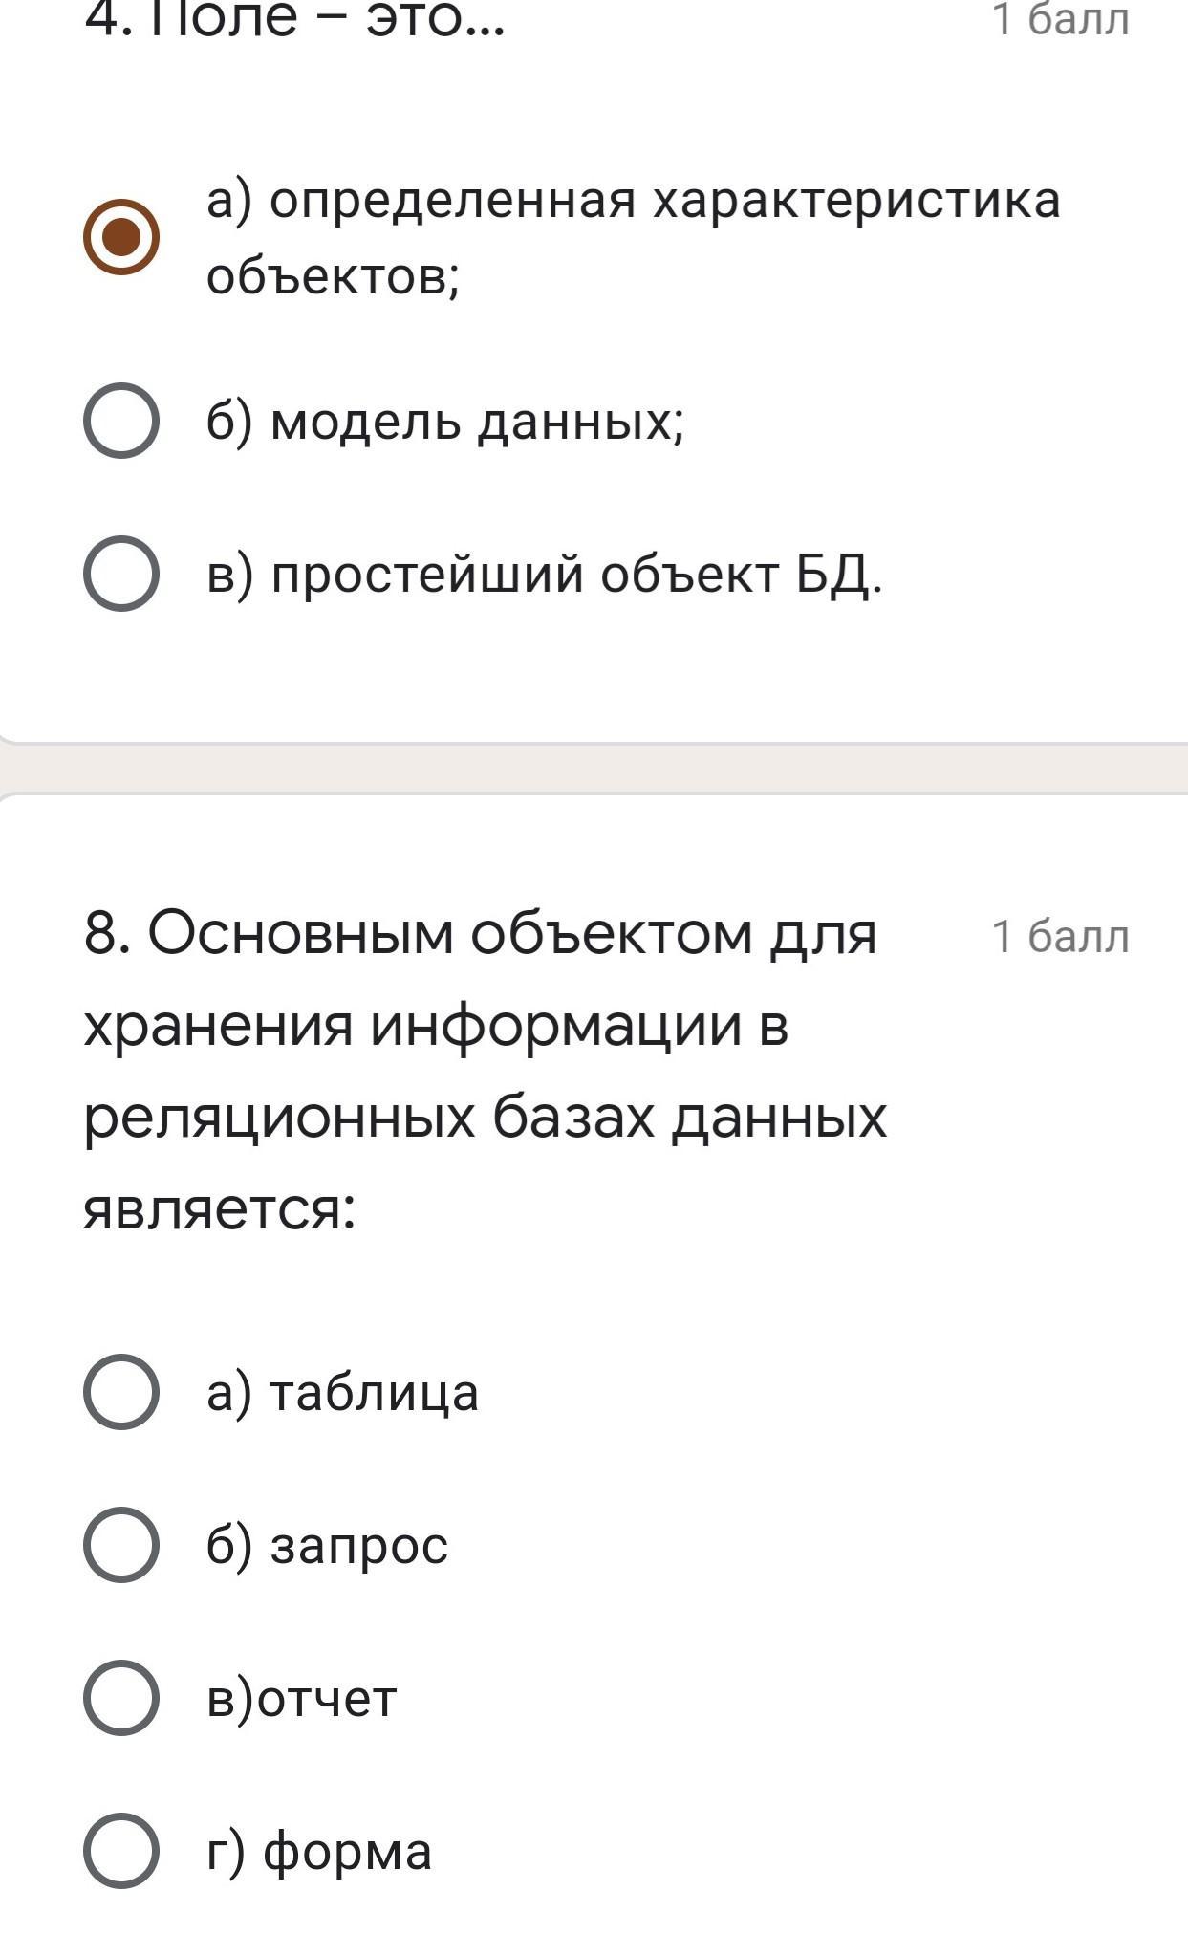Select the 'б) запрос' radio button
Screen dimensions: 1188x1956
pos(121,1545)
